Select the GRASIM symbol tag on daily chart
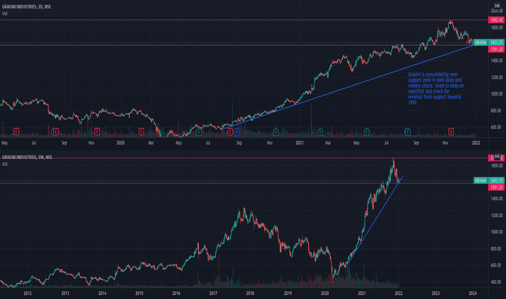This screenshot has height=299, width=506. pos(480,42)
